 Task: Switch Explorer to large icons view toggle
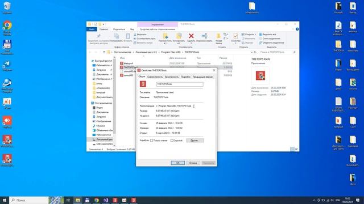pyautogui.click(x=296, y=149)
